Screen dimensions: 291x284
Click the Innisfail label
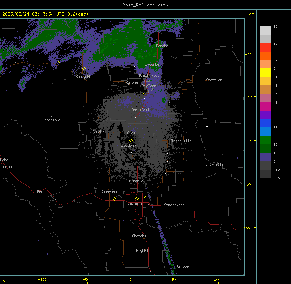[x=140, y=110]
